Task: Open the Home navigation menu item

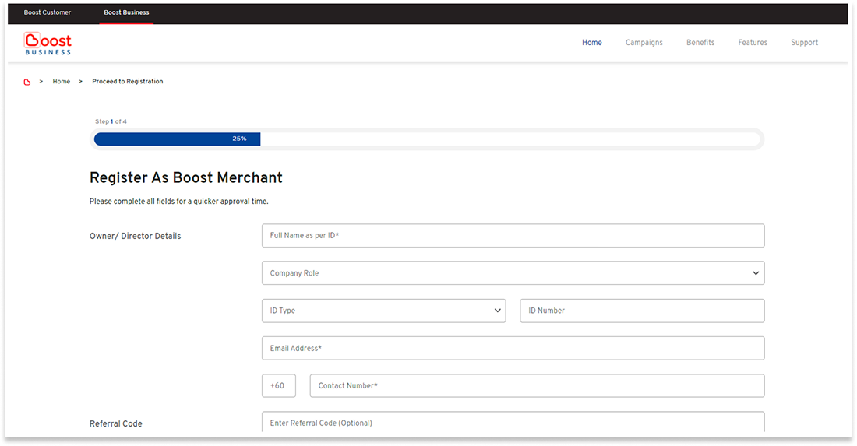Action: coord(591,43)
